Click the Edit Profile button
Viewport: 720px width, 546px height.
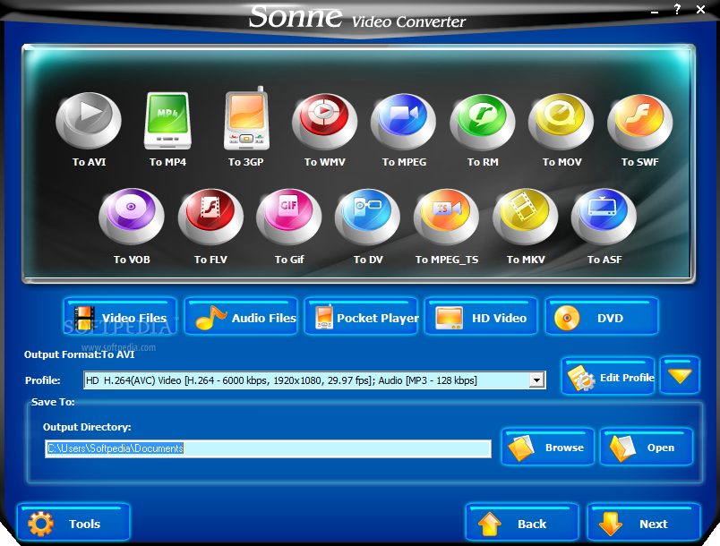coord(608,376)
